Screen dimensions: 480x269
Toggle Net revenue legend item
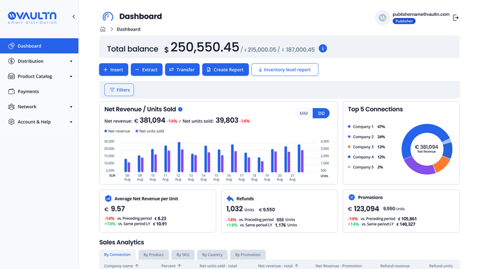pos(118,131)
